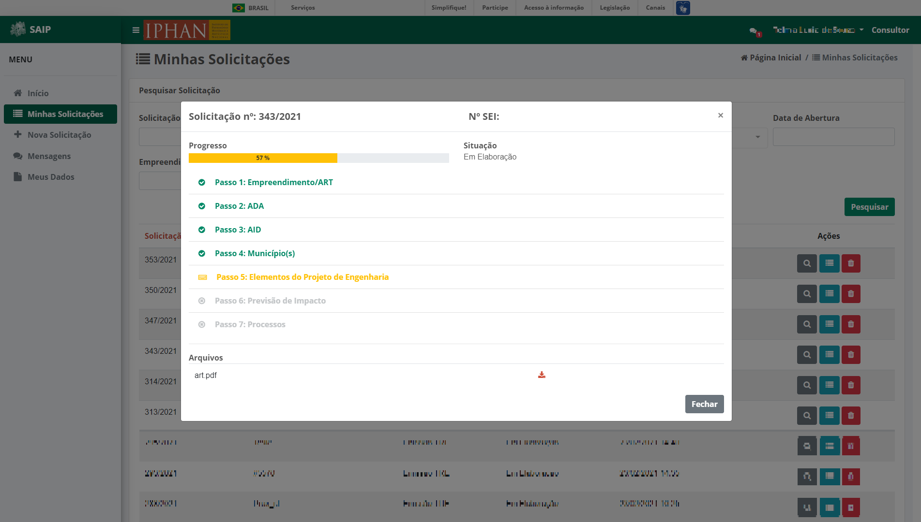
Task: View request 353/2021 with magnifier icon
Action: 807,263
